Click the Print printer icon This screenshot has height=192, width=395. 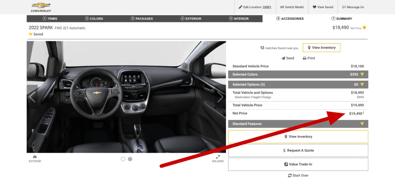pyautogui.click(x=304, y=58)
